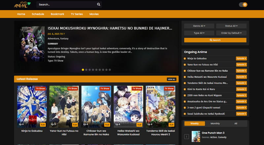Click bullet icon beside 2200-nen Neko no Kuni
Screen dimensions: 264x145
185,95
